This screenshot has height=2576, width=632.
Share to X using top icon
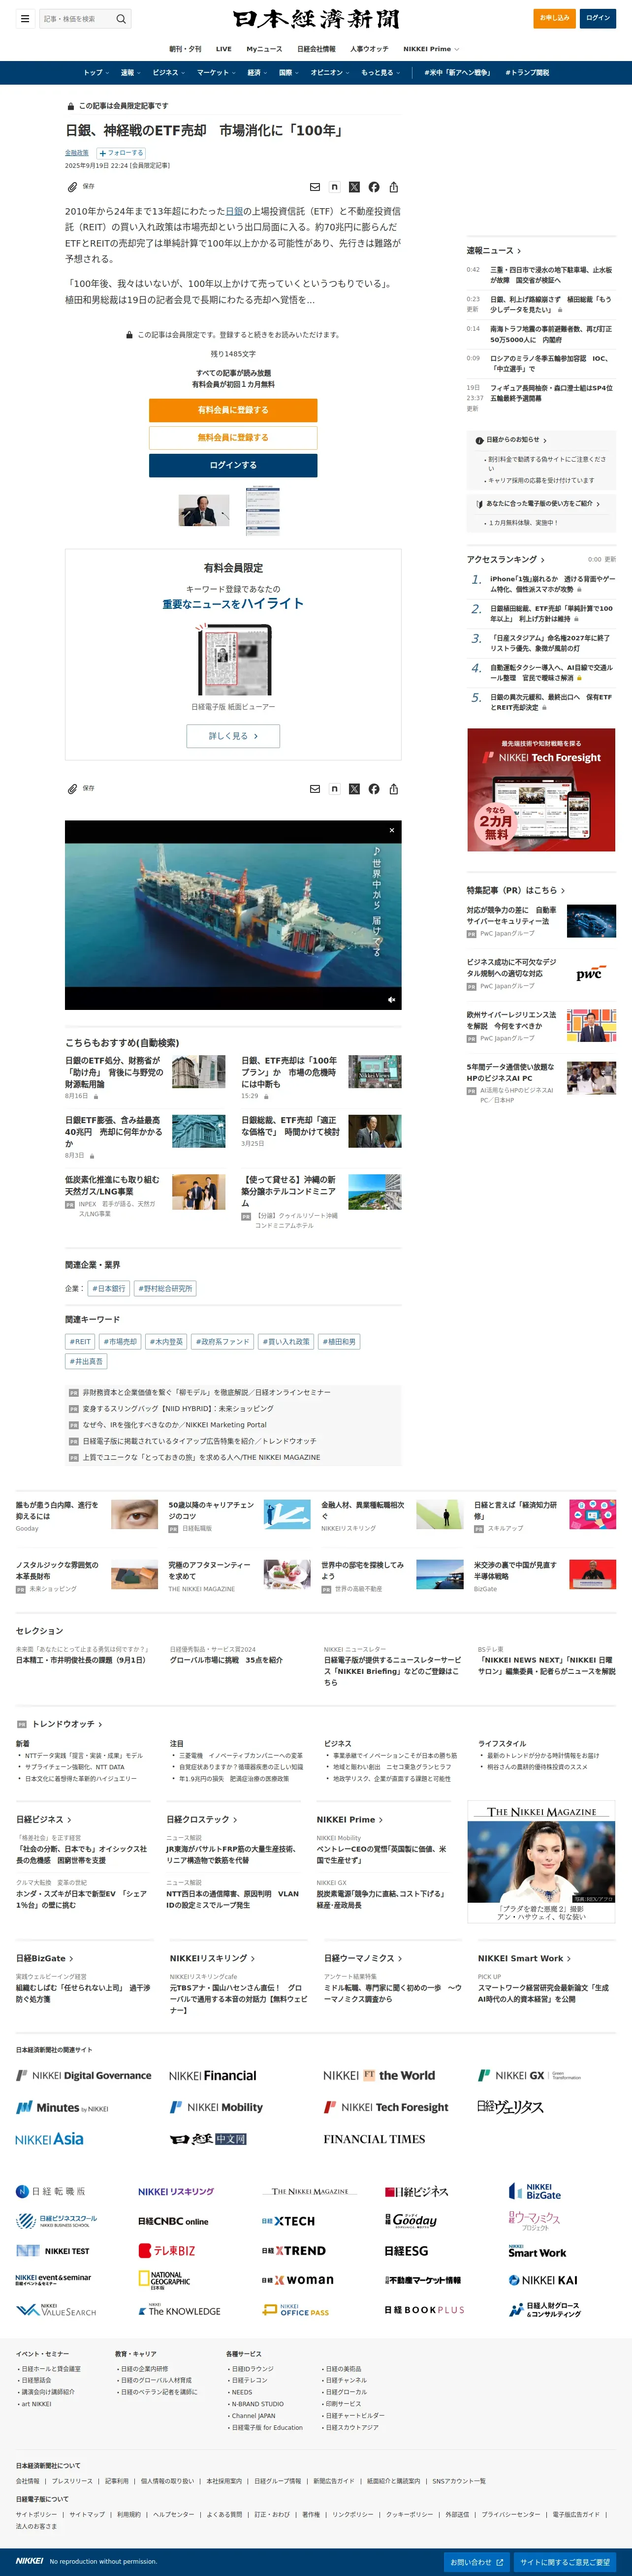coord(354,187)
